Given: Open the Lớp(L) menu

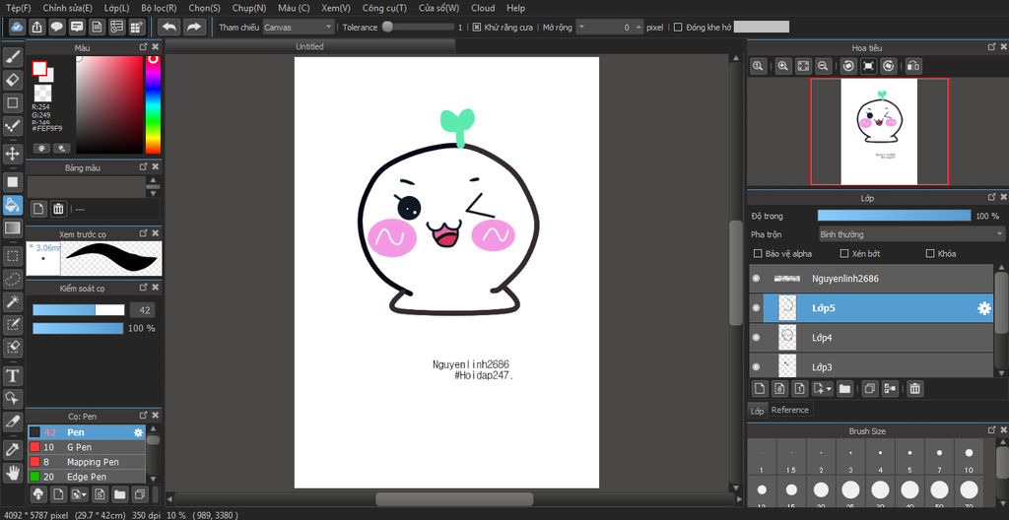Looking at the screenshot, I should pyautogui.click(x=116, y=8).
